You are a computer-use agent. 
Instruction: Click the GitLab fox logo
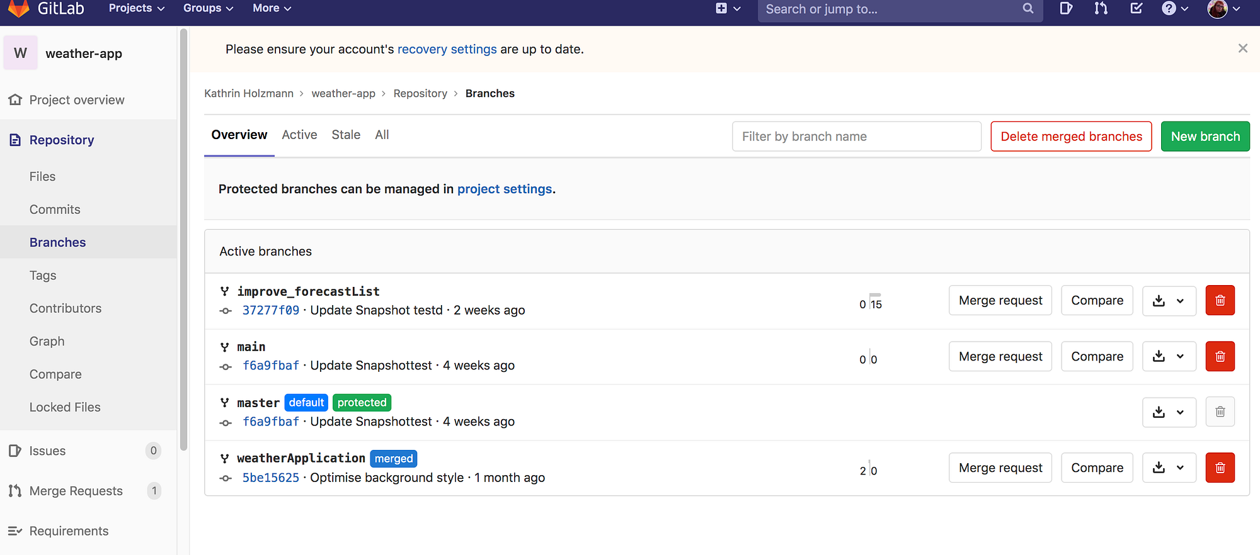tap(18, 8)
